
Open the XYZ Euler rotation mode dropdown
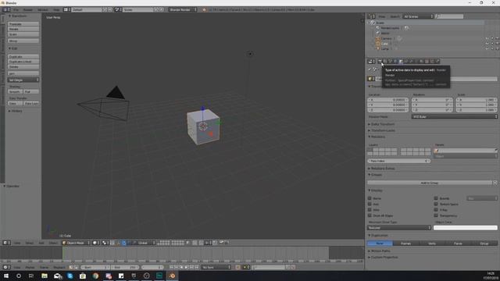[455, 116]
